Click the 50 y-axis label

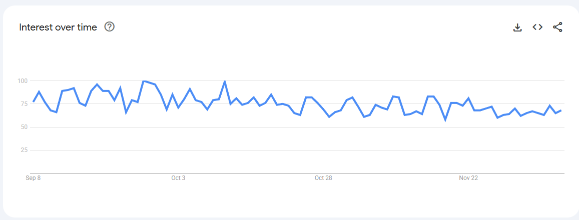tap(24, 127)
